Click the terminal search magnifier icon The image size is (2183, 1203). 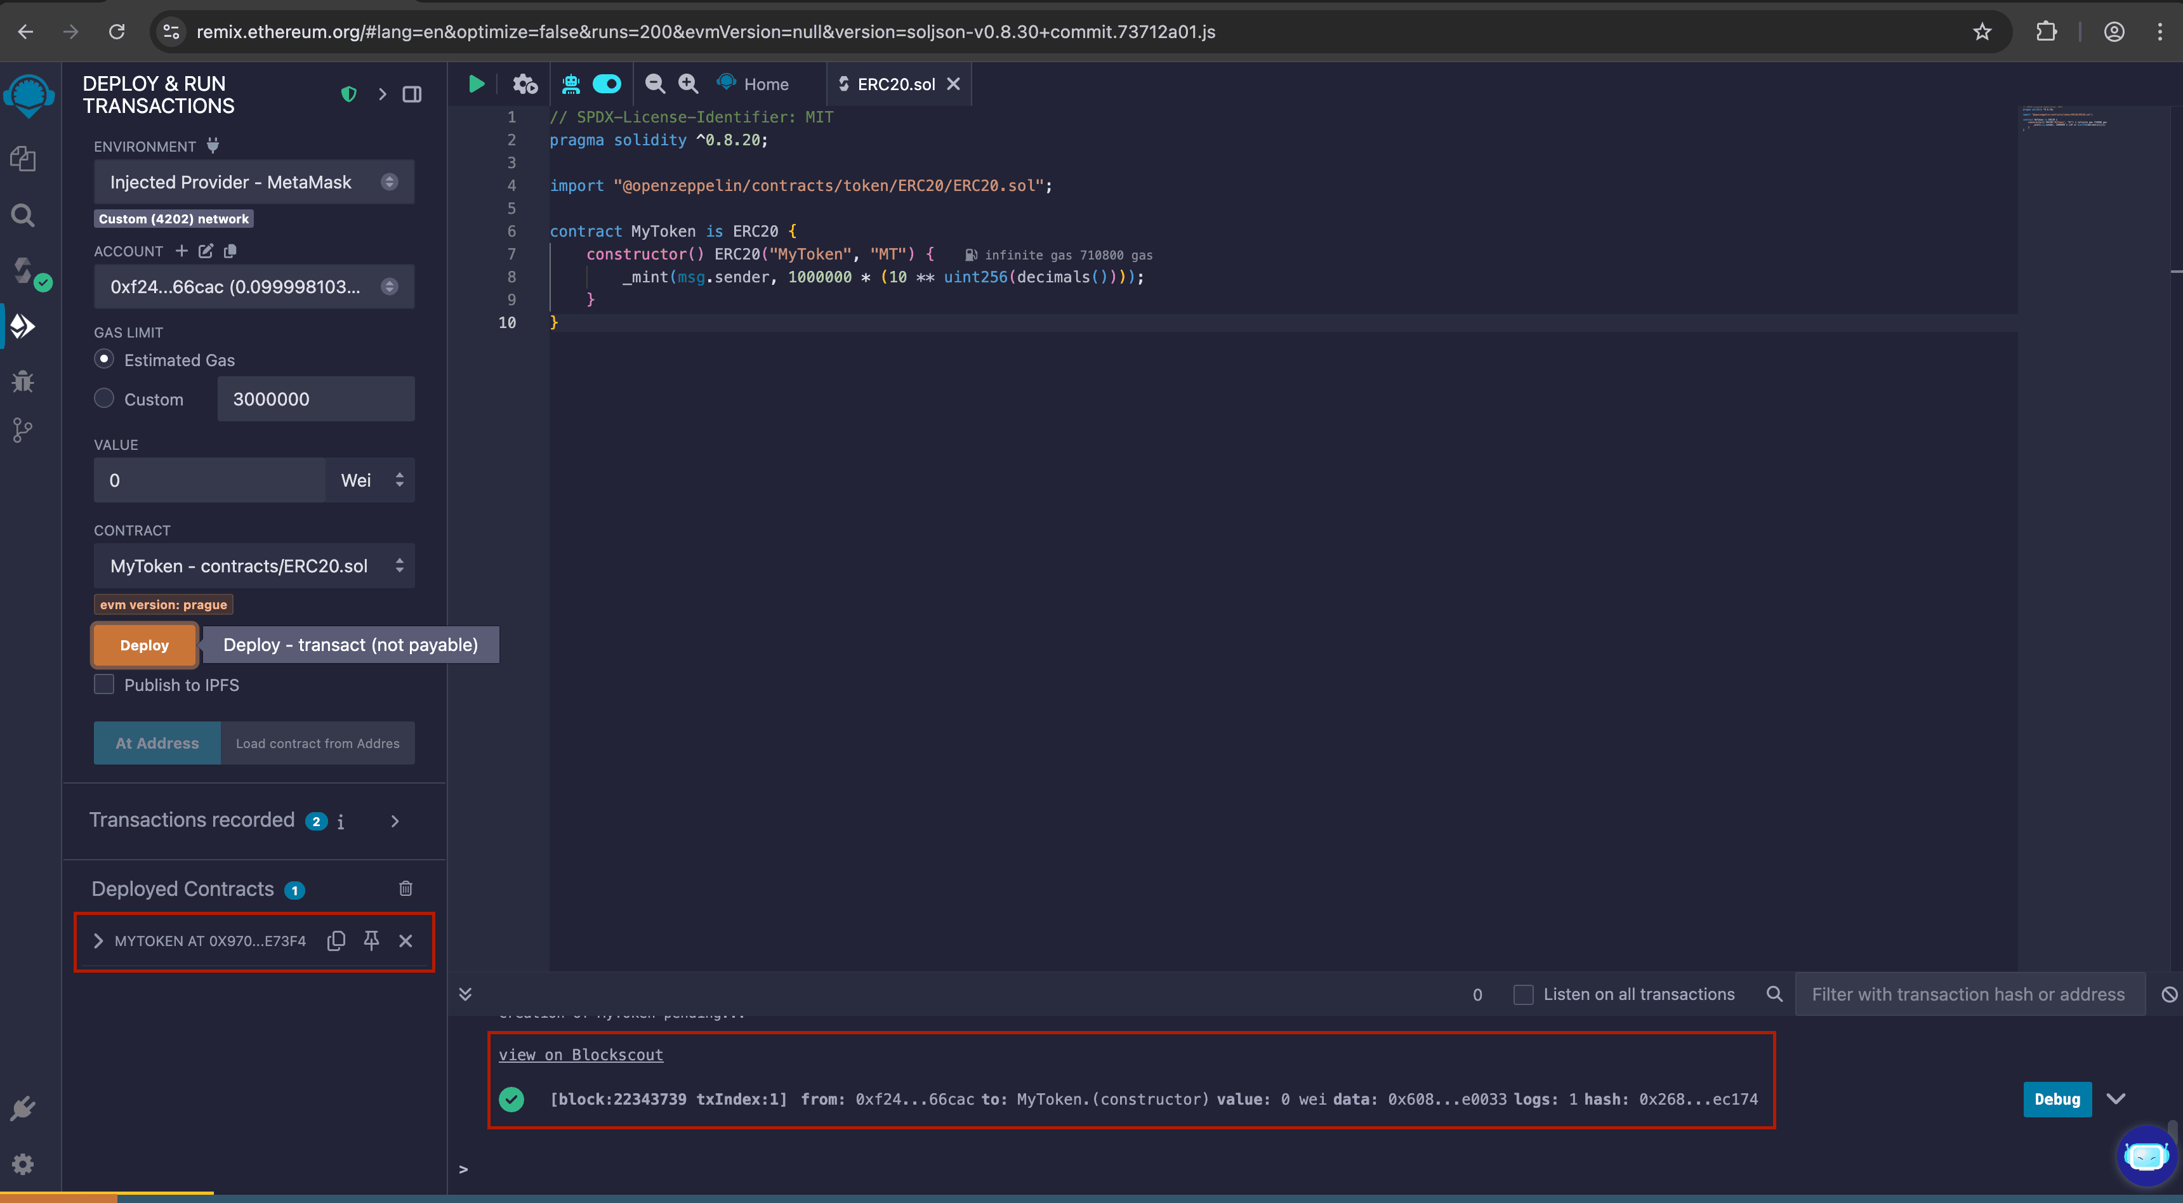click(1774, 994)
